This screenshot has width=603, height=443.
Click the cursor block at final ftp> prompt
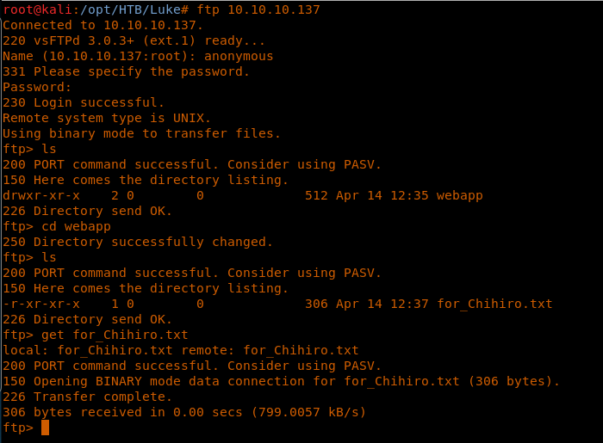coord(45,428)
